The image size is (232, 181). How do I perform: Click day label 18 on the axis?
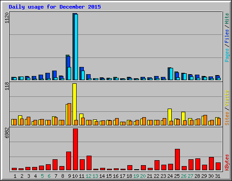(x=129, y=176)
